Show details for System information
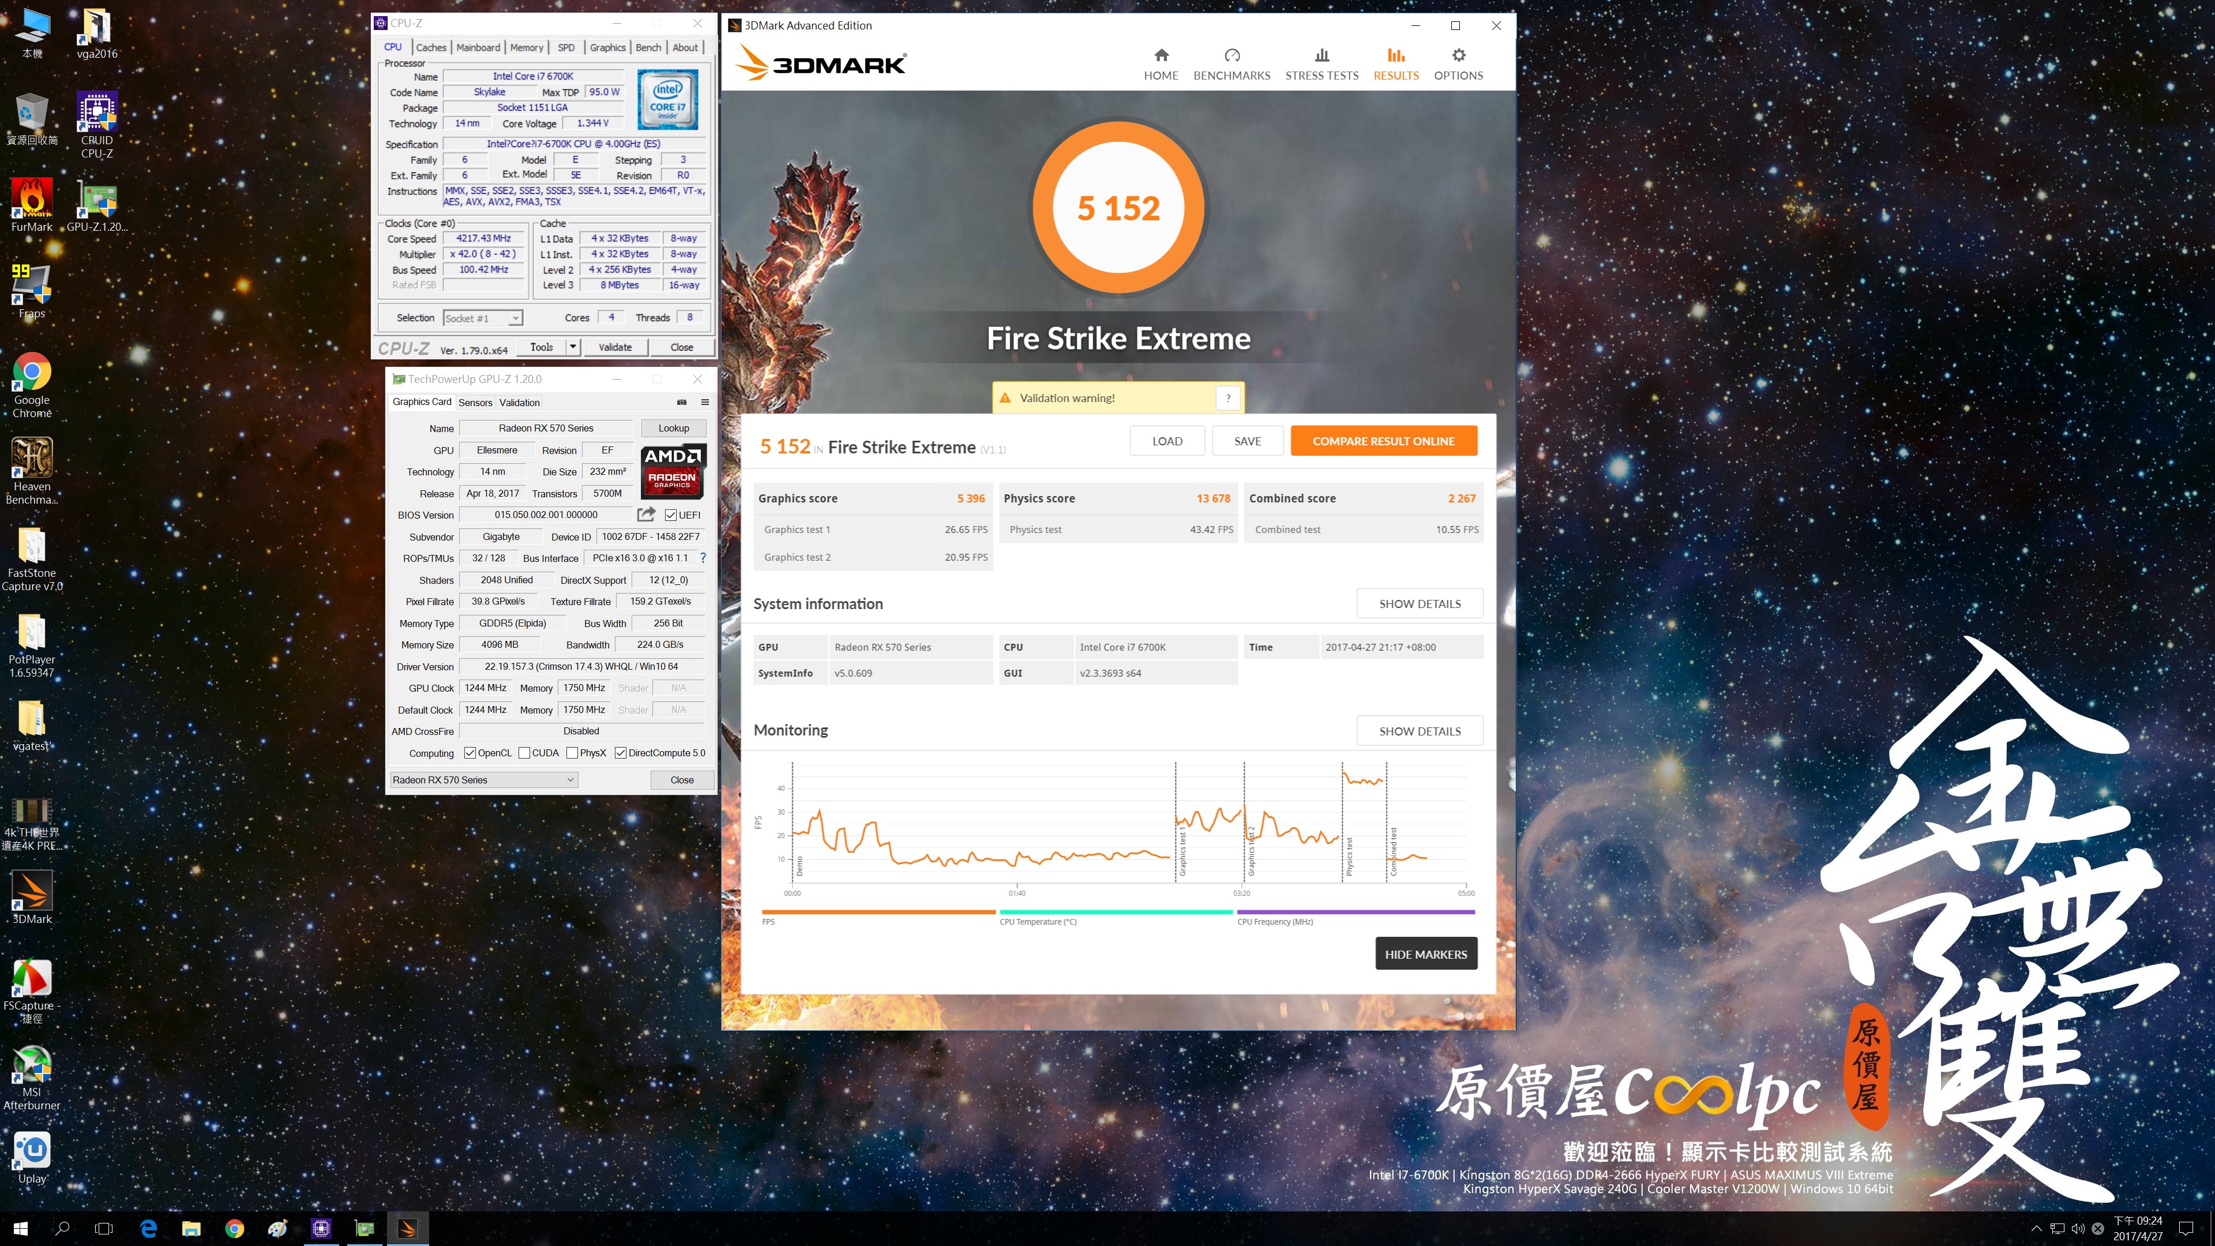 pos(1420,603)
